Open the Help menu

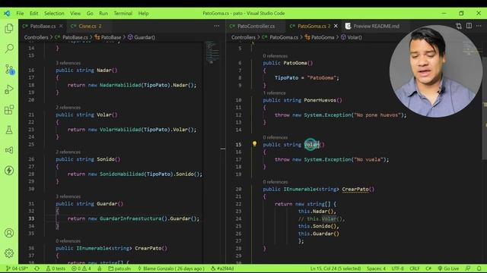pyautogui.click(x=143, y=14)
